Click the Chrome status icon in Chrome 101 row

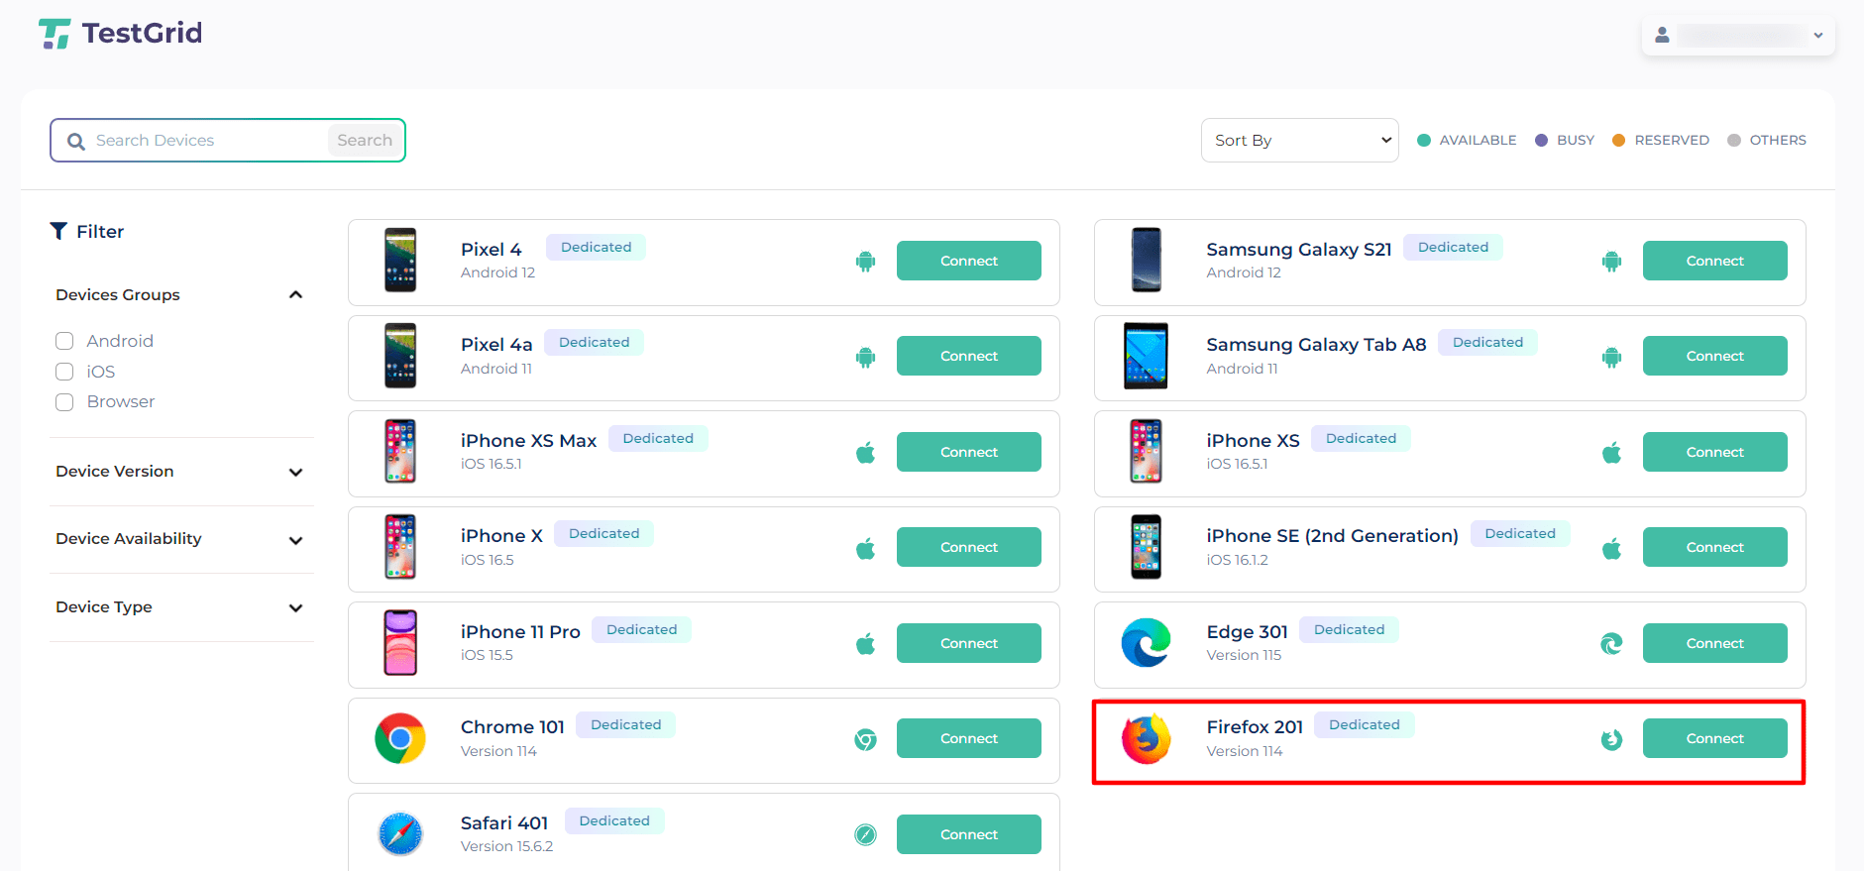click(865, 739)
